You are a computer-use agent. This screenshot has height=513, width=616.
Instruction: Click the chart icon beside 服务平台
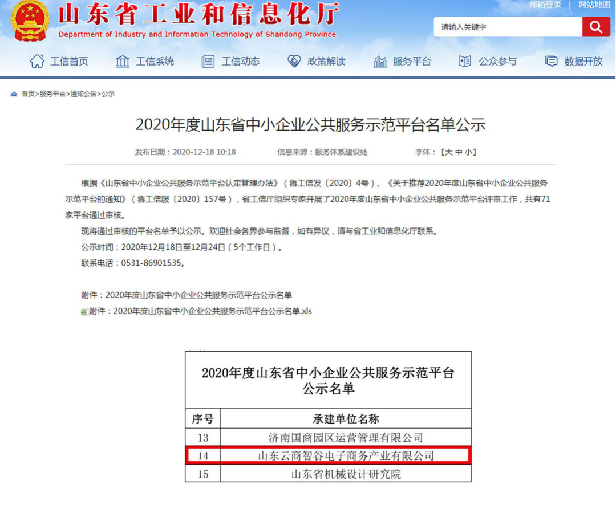point(380,61)
